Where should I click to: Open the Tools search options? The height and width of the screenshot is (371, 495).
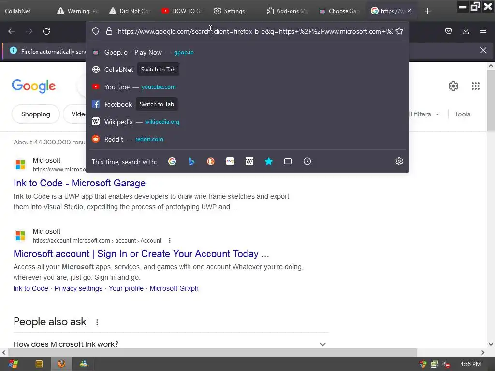(462, 114)
